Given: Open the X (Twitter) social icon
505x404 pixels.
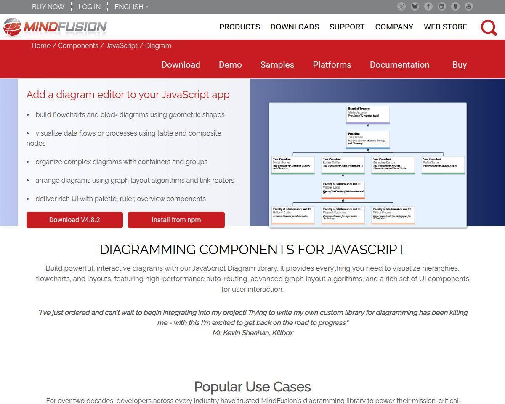Looking at the screenshot, I should click(401, 6).
